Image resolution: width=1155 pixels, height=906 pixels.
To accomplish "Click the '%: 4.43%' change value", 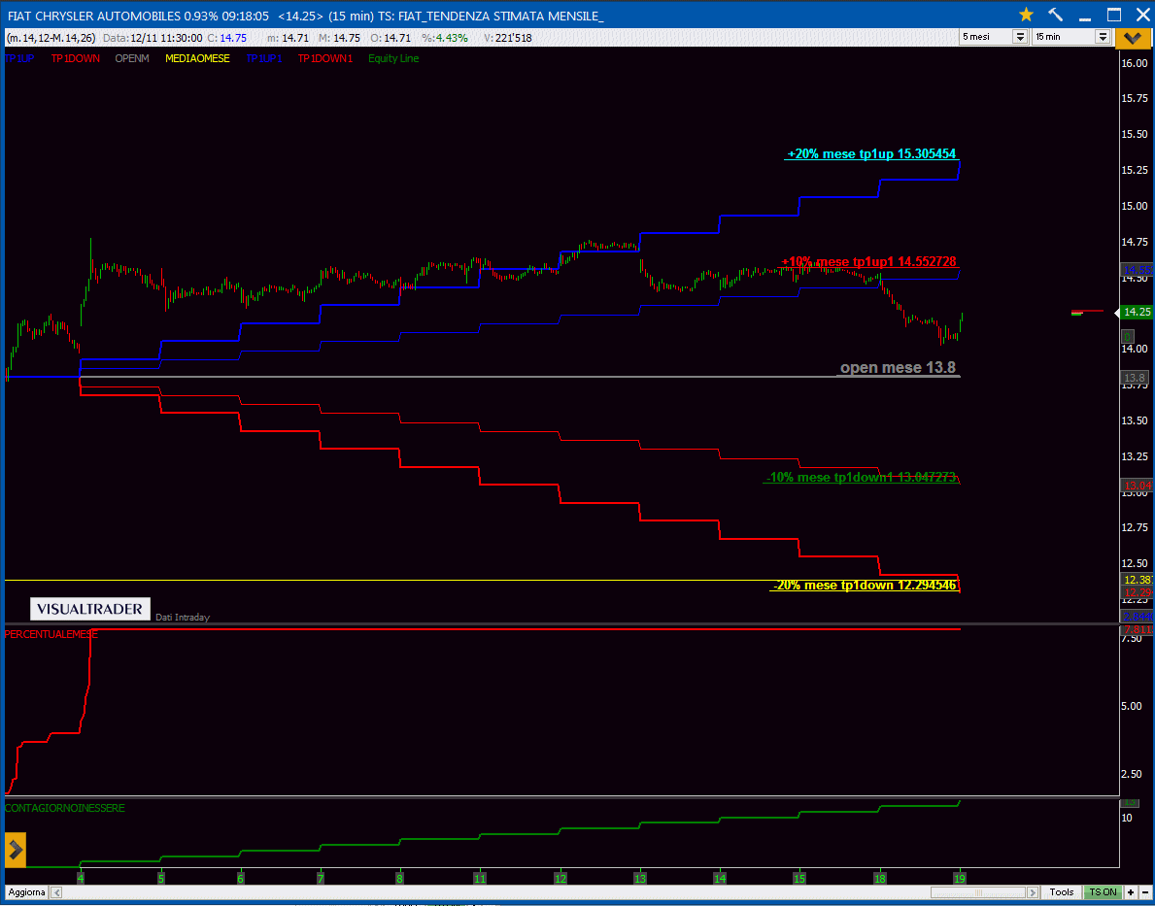I will point(445,38).
